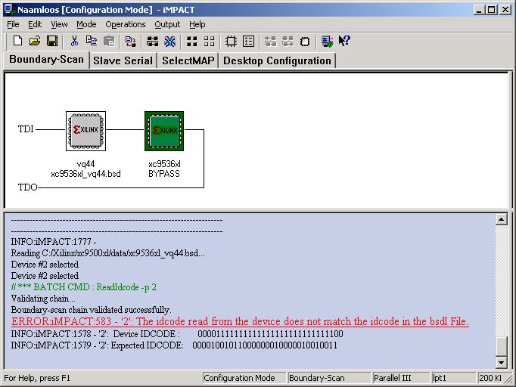Image resolution: width=516 pixels, height=387 pixels.
Task: Click the computer cable connection icon
Action: [327, 42]
